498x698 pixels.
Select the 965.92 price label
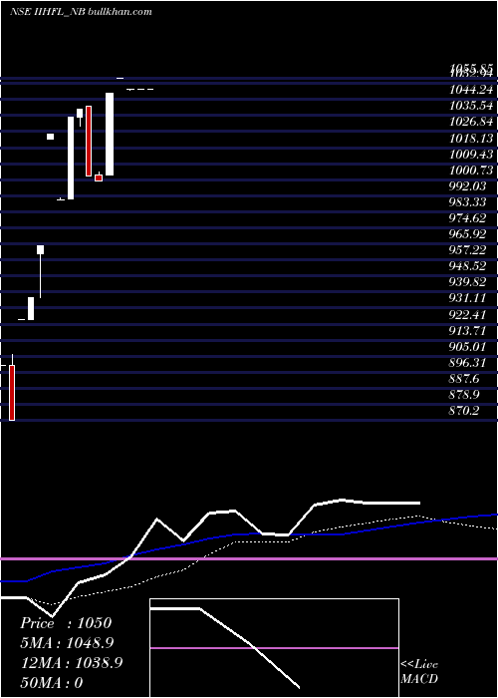pyautogui.click(x=467, y=234)
